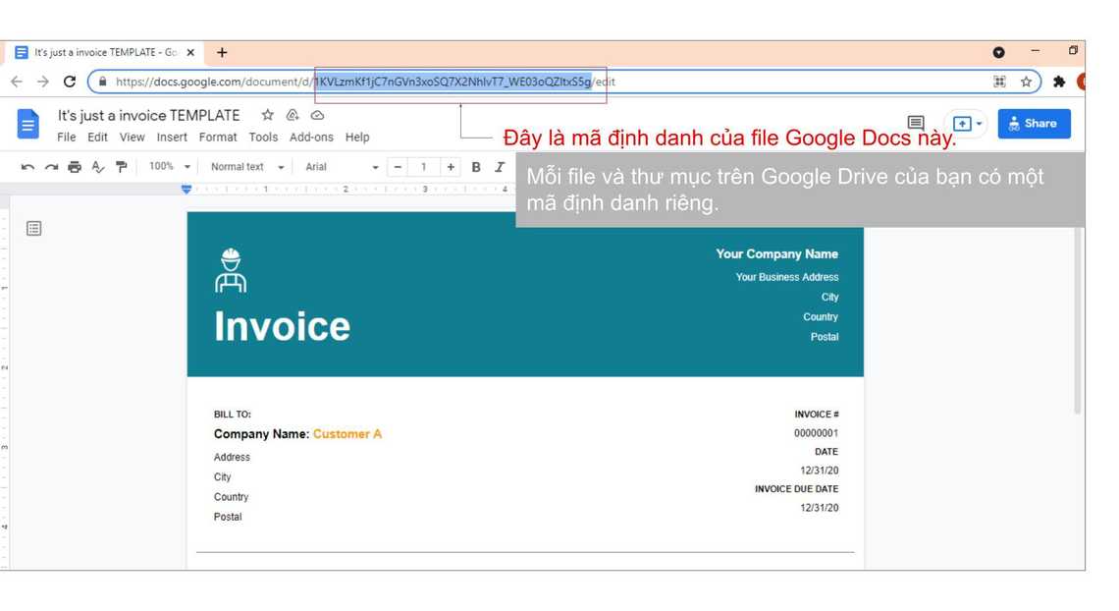Select the Paint format roller tool
This screenshot has width=1119, height=611.
tap(122, 167)
